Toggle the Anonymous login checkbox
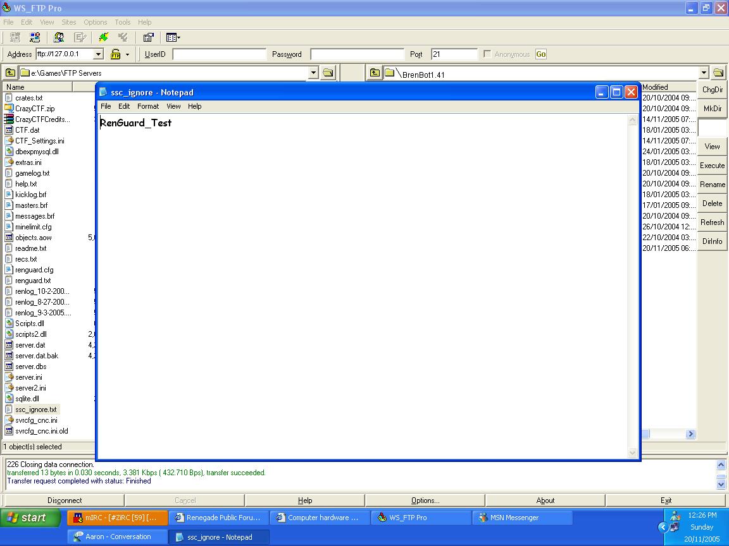This screenshot has height=546, width=729. [x=487, y=54]
